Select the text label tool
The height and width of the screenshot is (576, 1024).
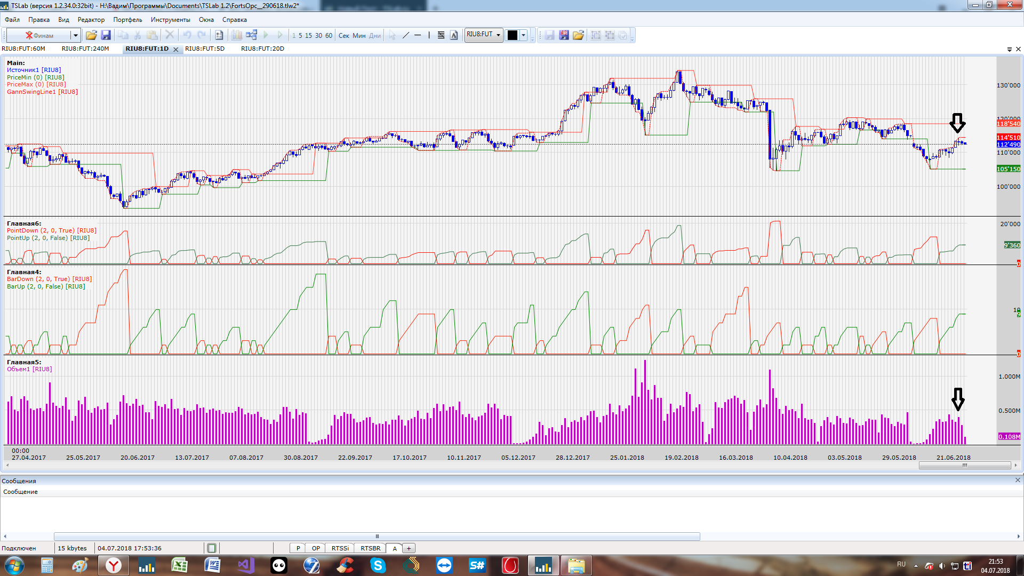click(454, 35)
